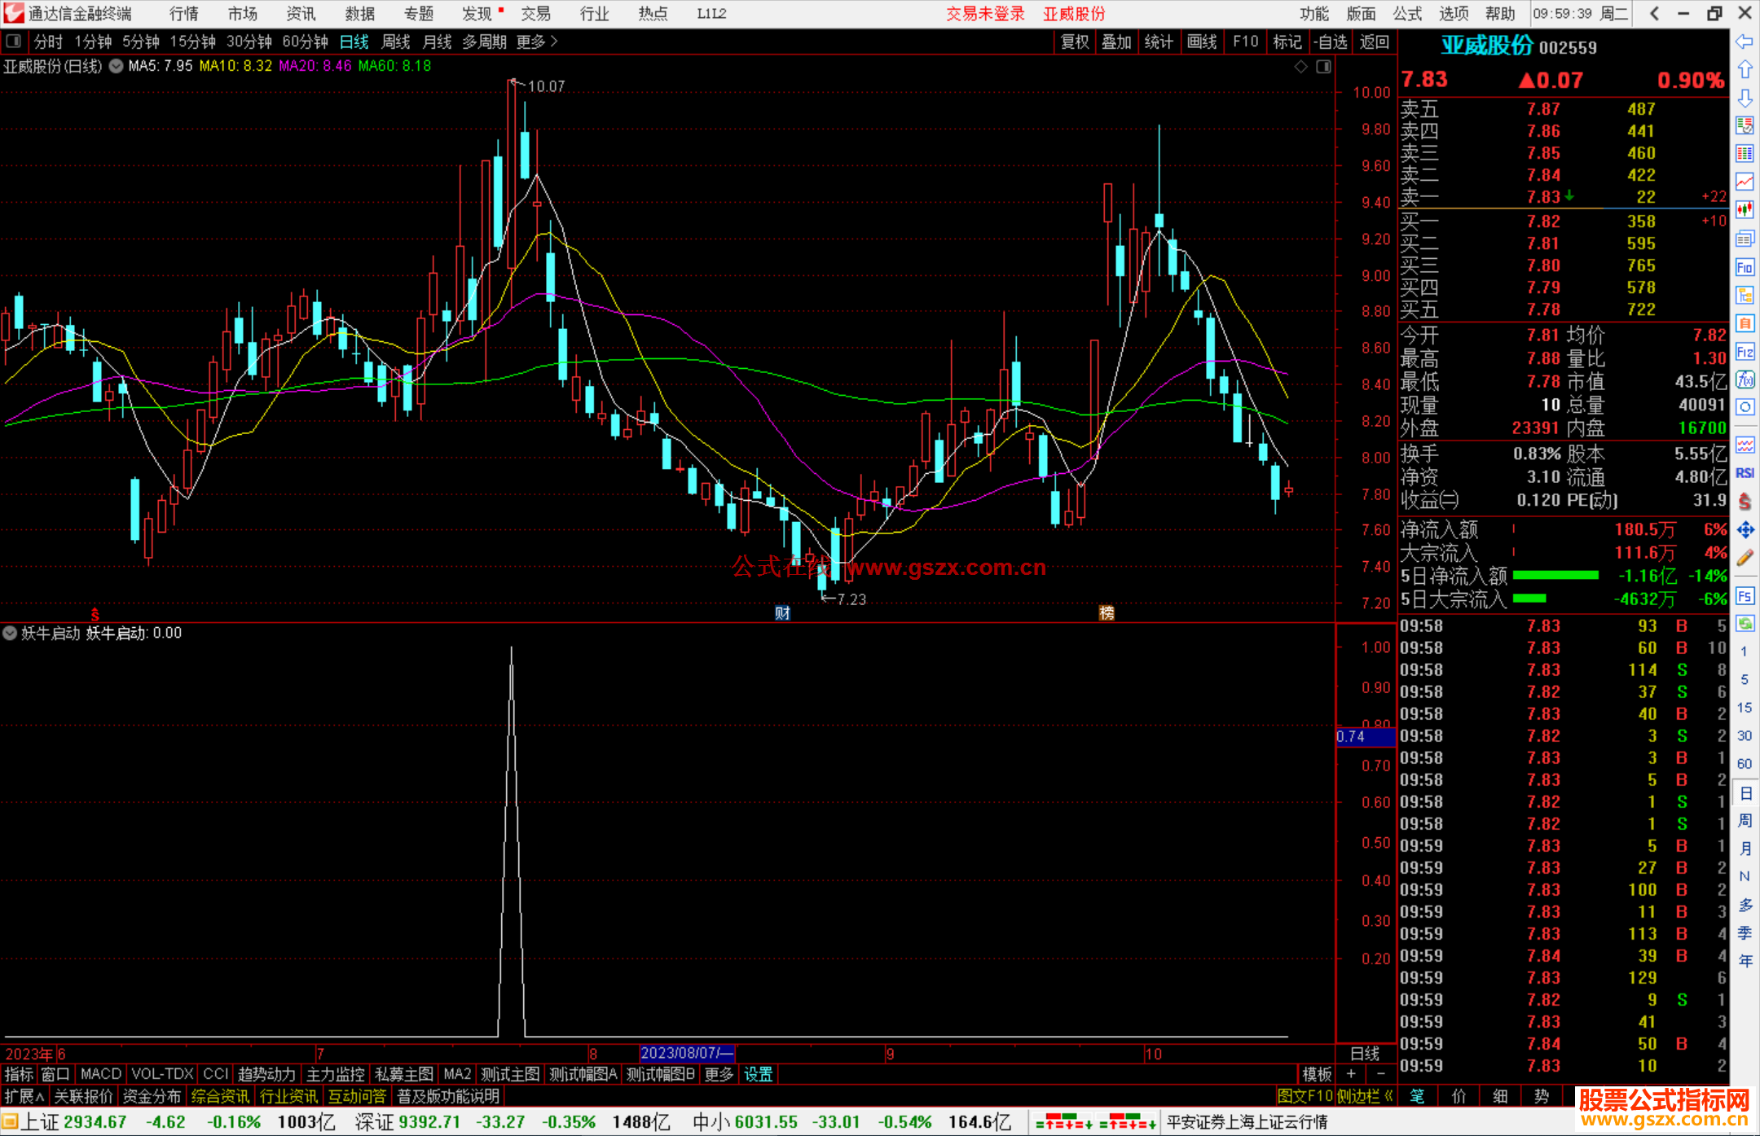This screenshot has height=1136, width=1760.
Task: Open the f(x) formula sidebar icon
Action: tap(1745, 379)
